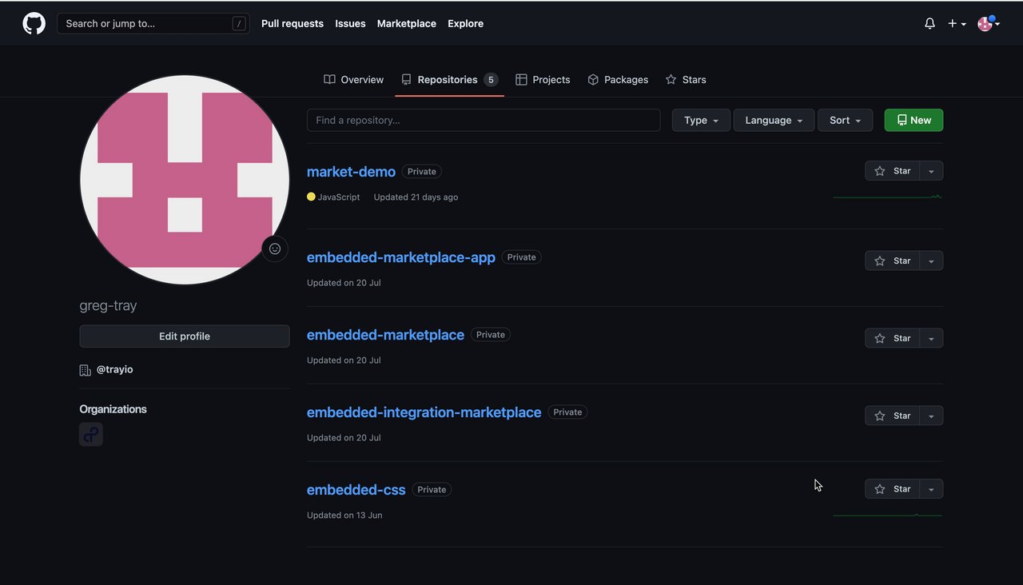Switch to the Packages tab
The height and width of the screenshot is (585, 1023).
(618, 79)
